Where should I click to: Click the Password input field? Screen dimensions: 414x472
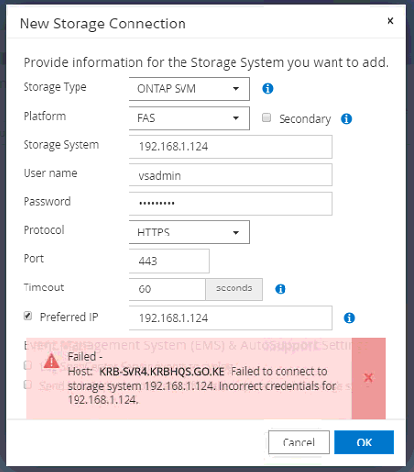click(231, 204)
